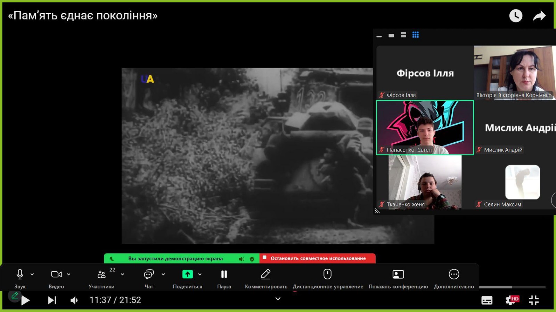The height and width of the screenshot is (312, 556).
Task: Click the green Поделиться share button
Action: click(188, 274)
